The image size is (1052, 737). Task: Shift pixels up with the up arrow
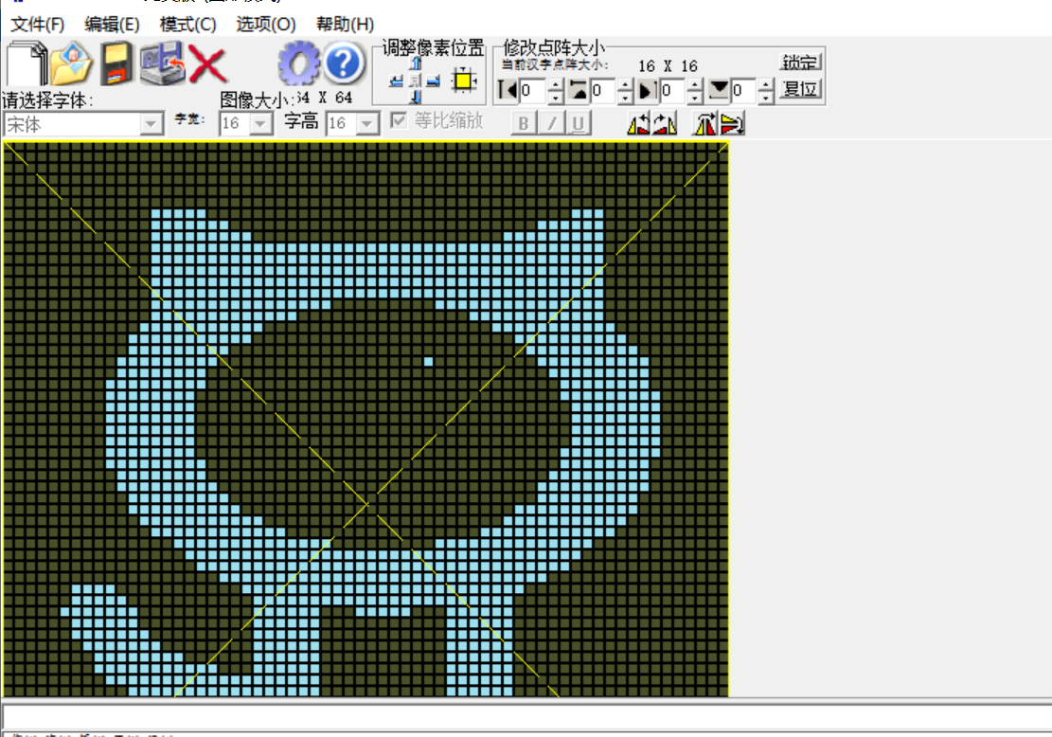pyautogui.click(x=416, y=63)
